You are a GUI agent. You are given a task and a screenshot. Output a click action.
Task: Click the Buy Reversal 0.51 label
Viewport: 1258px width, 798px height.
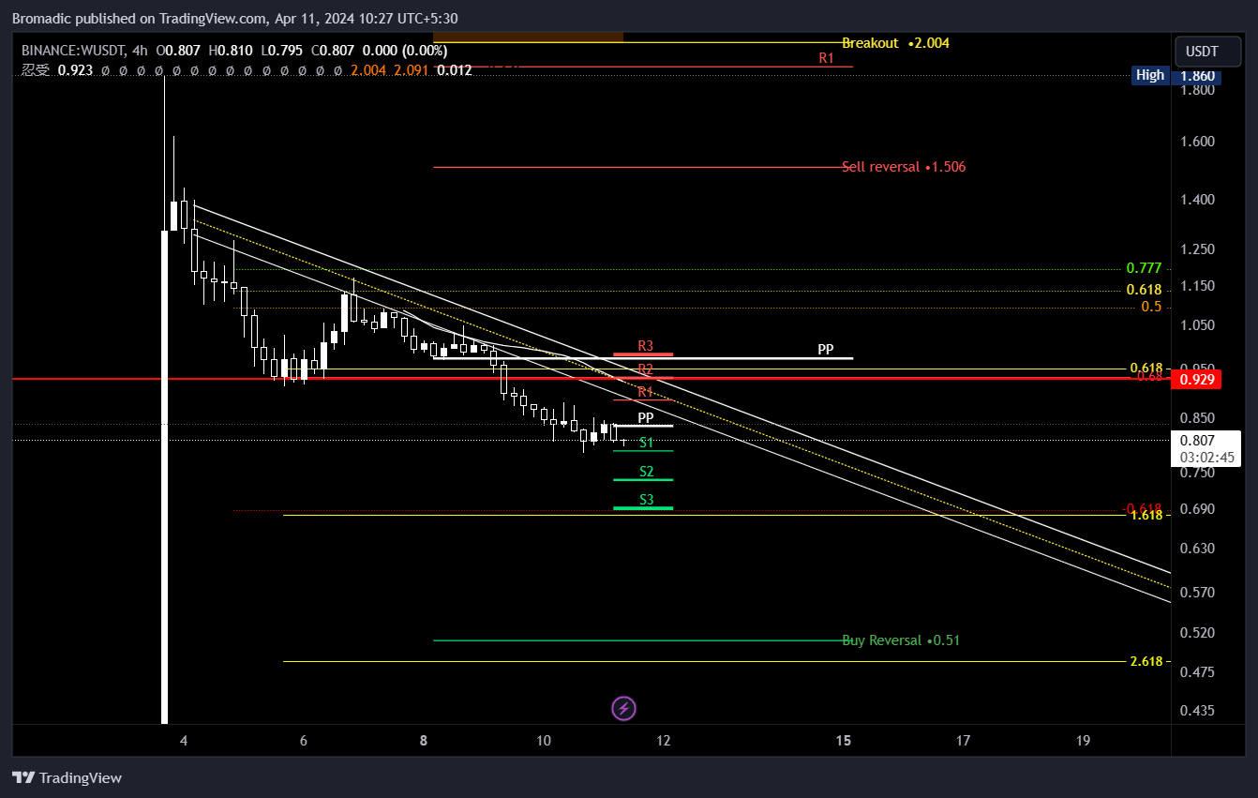click(901, 640)
